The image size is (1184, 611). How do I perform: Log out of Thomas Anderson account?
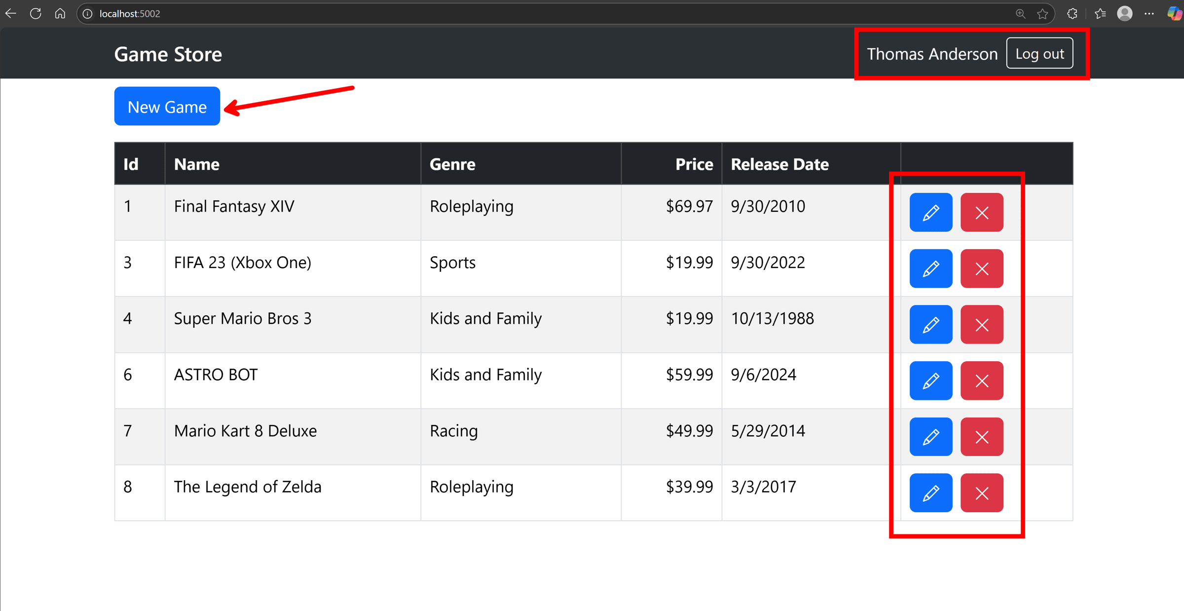[x=1039, y=53]
